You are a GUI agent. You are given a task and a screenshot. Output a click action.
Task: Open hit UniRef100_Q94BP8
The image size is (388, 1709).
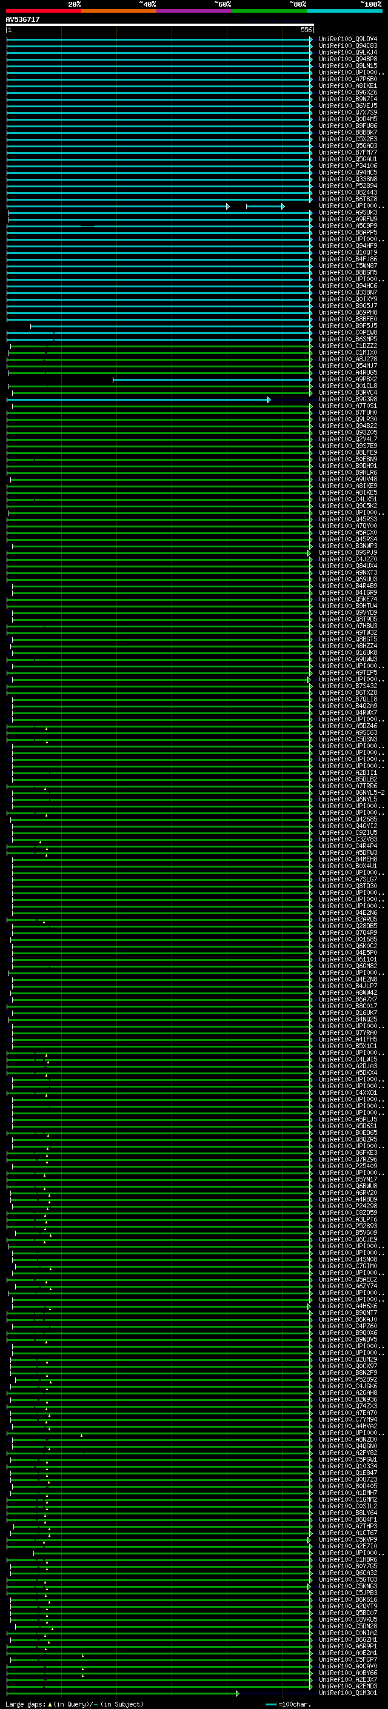click(x=347, y=59)
